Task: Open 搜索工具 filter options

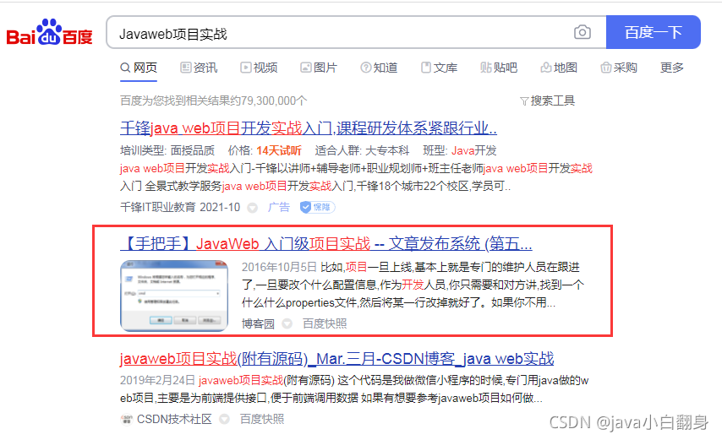Action: click(547, 100)
